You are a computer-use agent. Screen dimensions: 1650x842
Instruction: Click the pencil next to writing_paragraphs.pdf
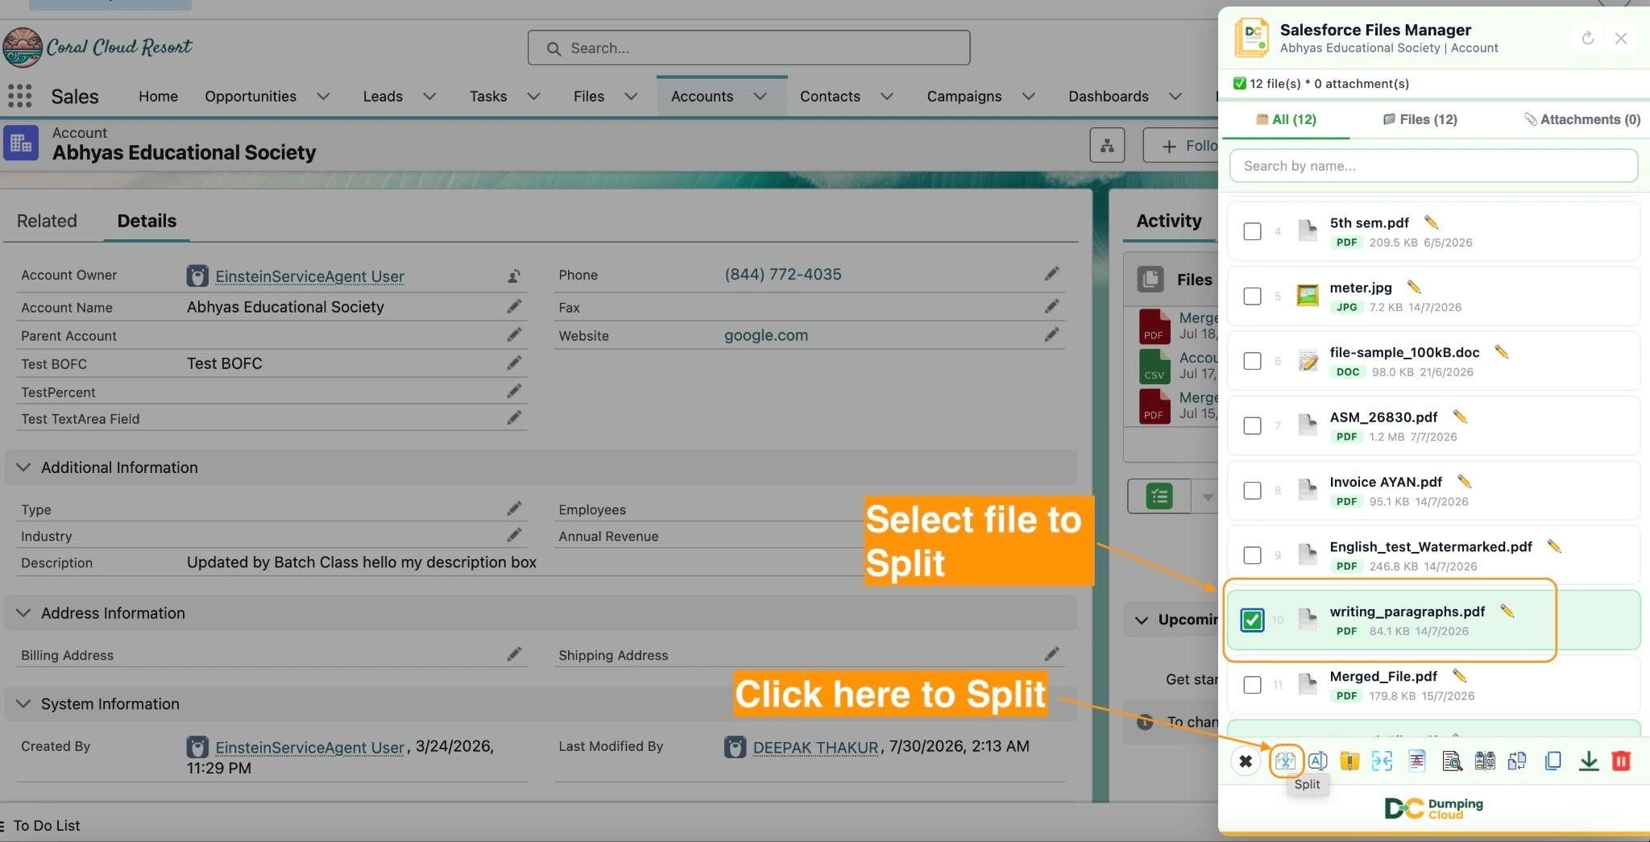[1507, 611]
